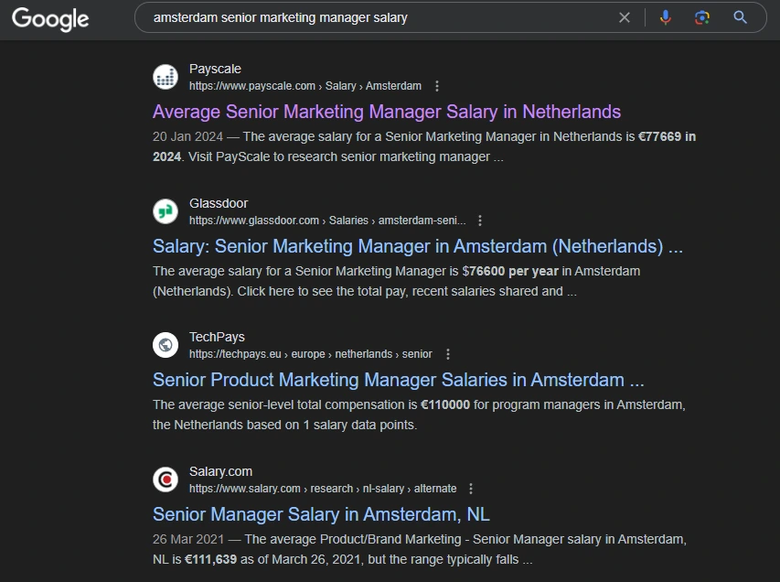The height and width of the screenshot is (582, 780).
Task: Click the bold €111,639 figure
Action: [211, 559]
